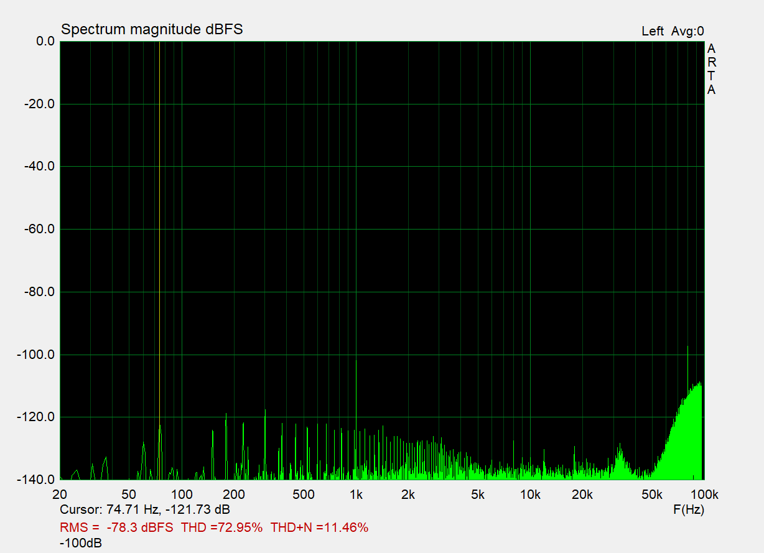
Task: Click the '20k' frequency axis label
Action: tap(582, 495)
